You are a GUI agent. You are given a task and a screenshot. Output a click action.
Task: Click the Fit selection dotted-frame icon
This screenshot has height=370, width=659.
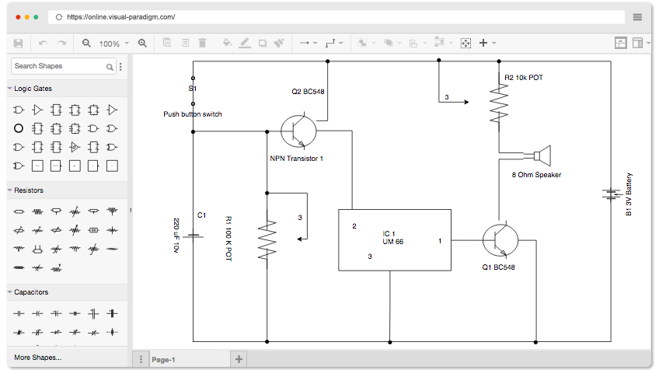465,43
